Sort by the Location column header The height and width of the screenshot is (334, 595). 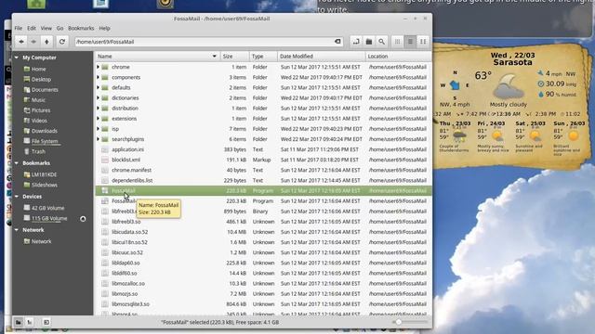click(x=398, y=56)
